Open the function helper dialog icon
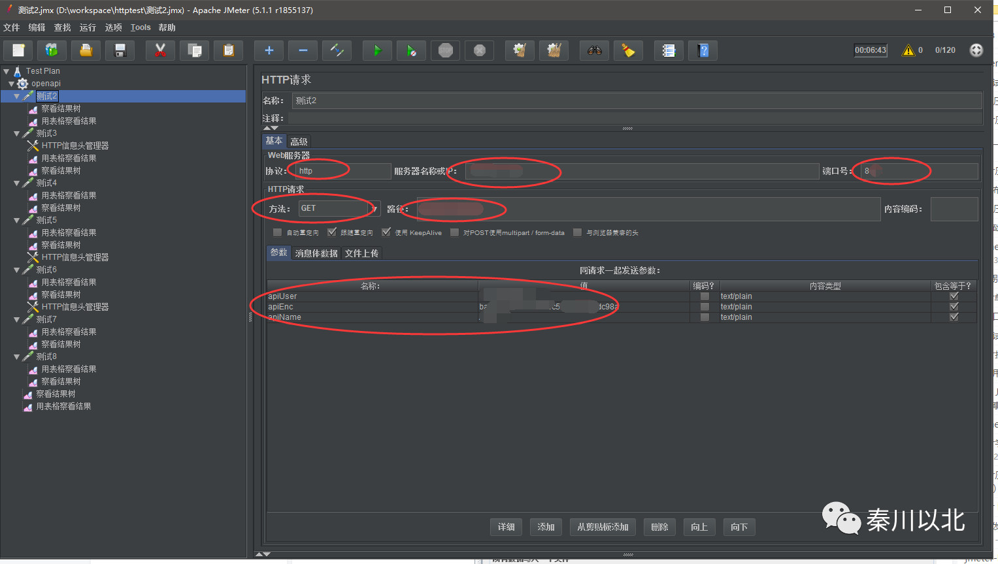Image resolution: width=998 pixels, height=564 pixels. (x=669, y=50)
